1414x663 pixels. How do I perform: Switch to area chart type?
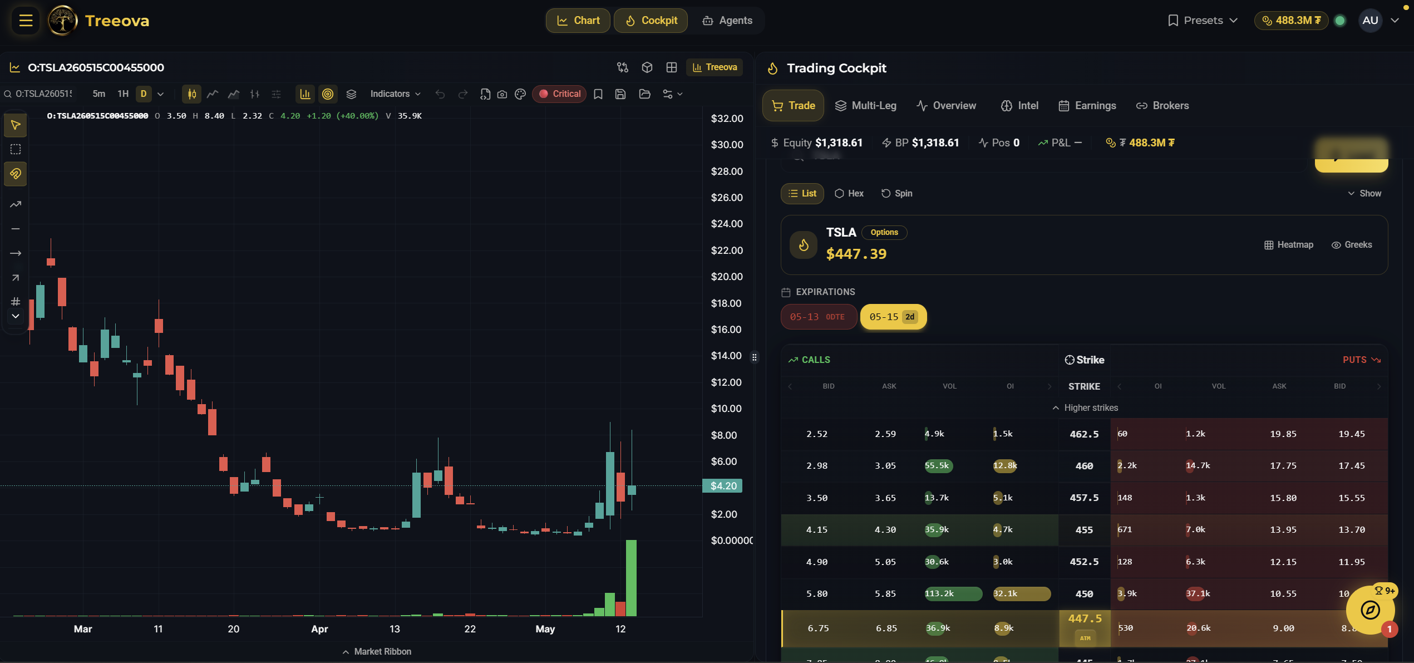[234, 94]
